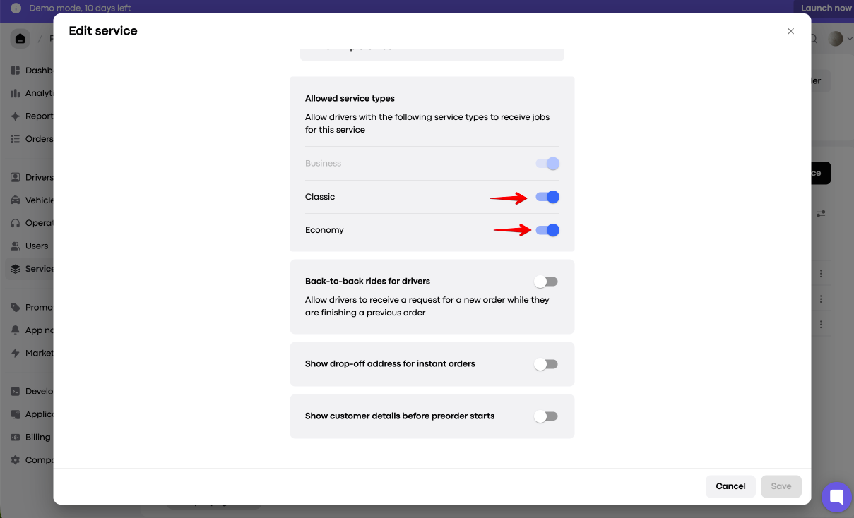Open the Vehicles car icon in sidebar

tap(16, 200)
